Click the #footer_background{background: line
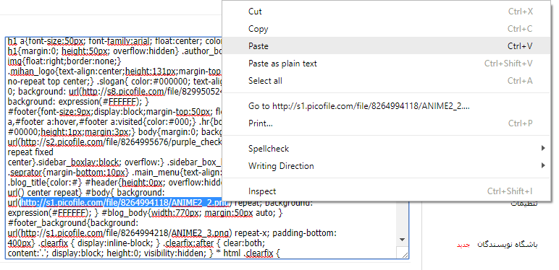The height and width of the screenshot is (270, 559). point(72,223)
